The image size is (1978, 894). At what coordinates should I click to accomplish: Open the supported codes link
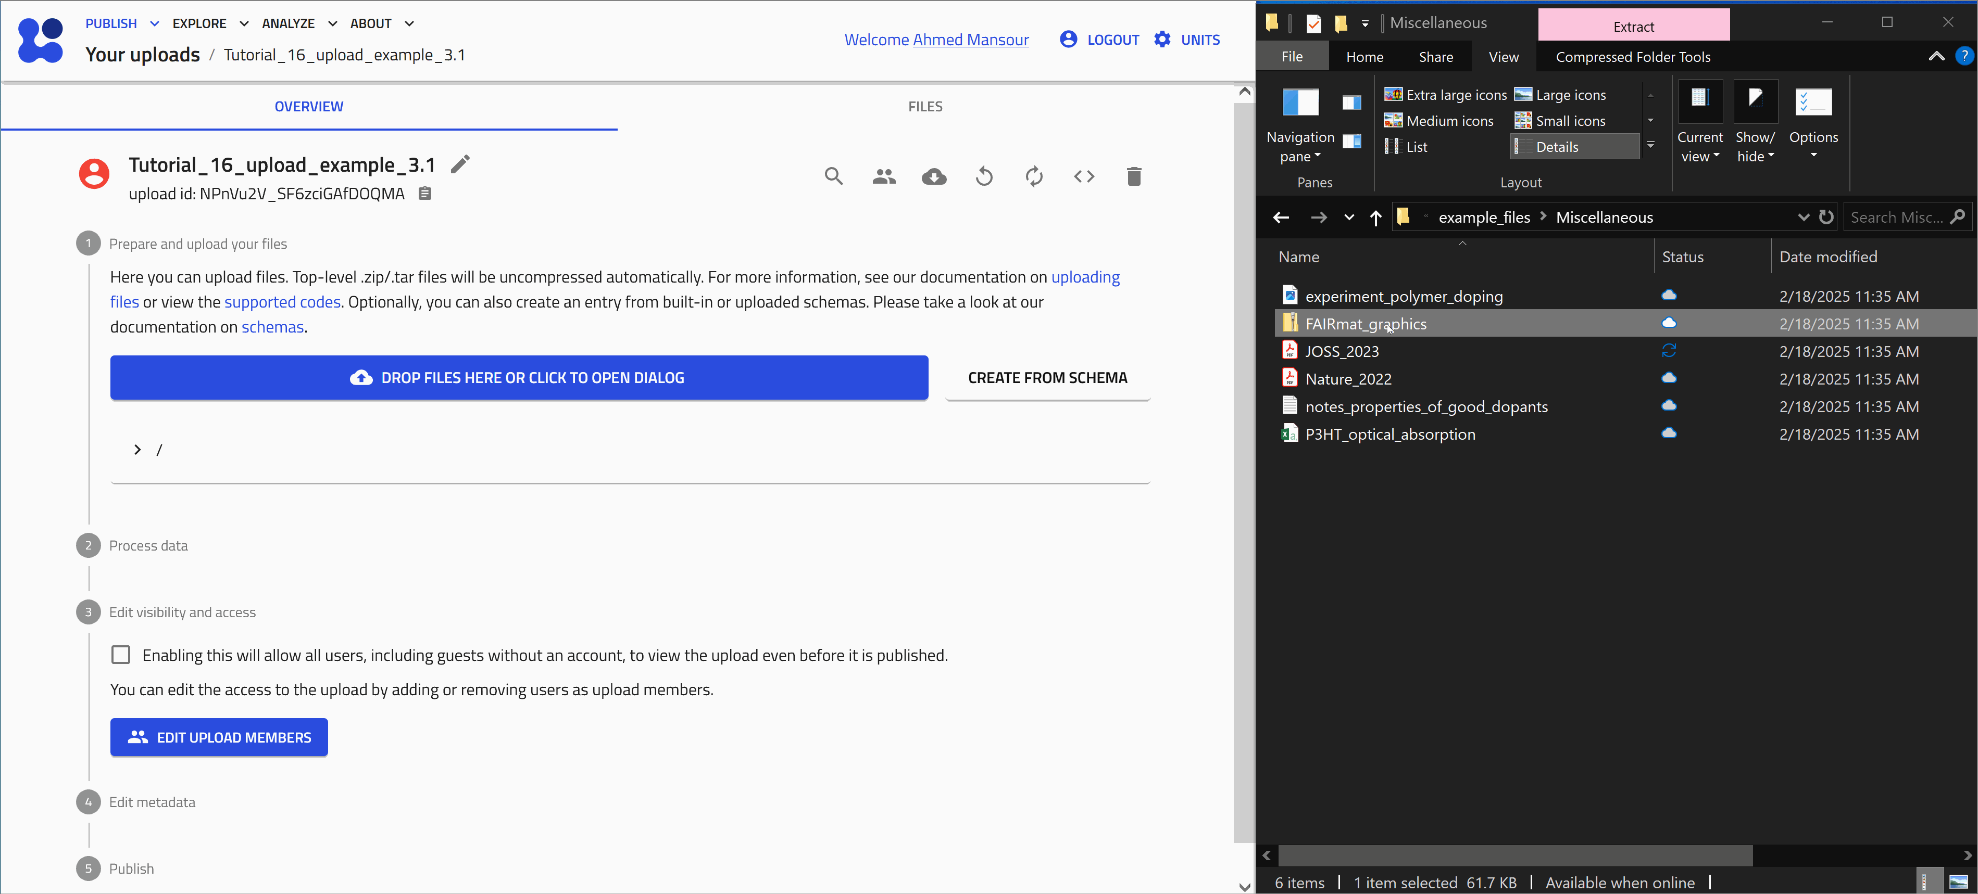[x=282, y=302]
